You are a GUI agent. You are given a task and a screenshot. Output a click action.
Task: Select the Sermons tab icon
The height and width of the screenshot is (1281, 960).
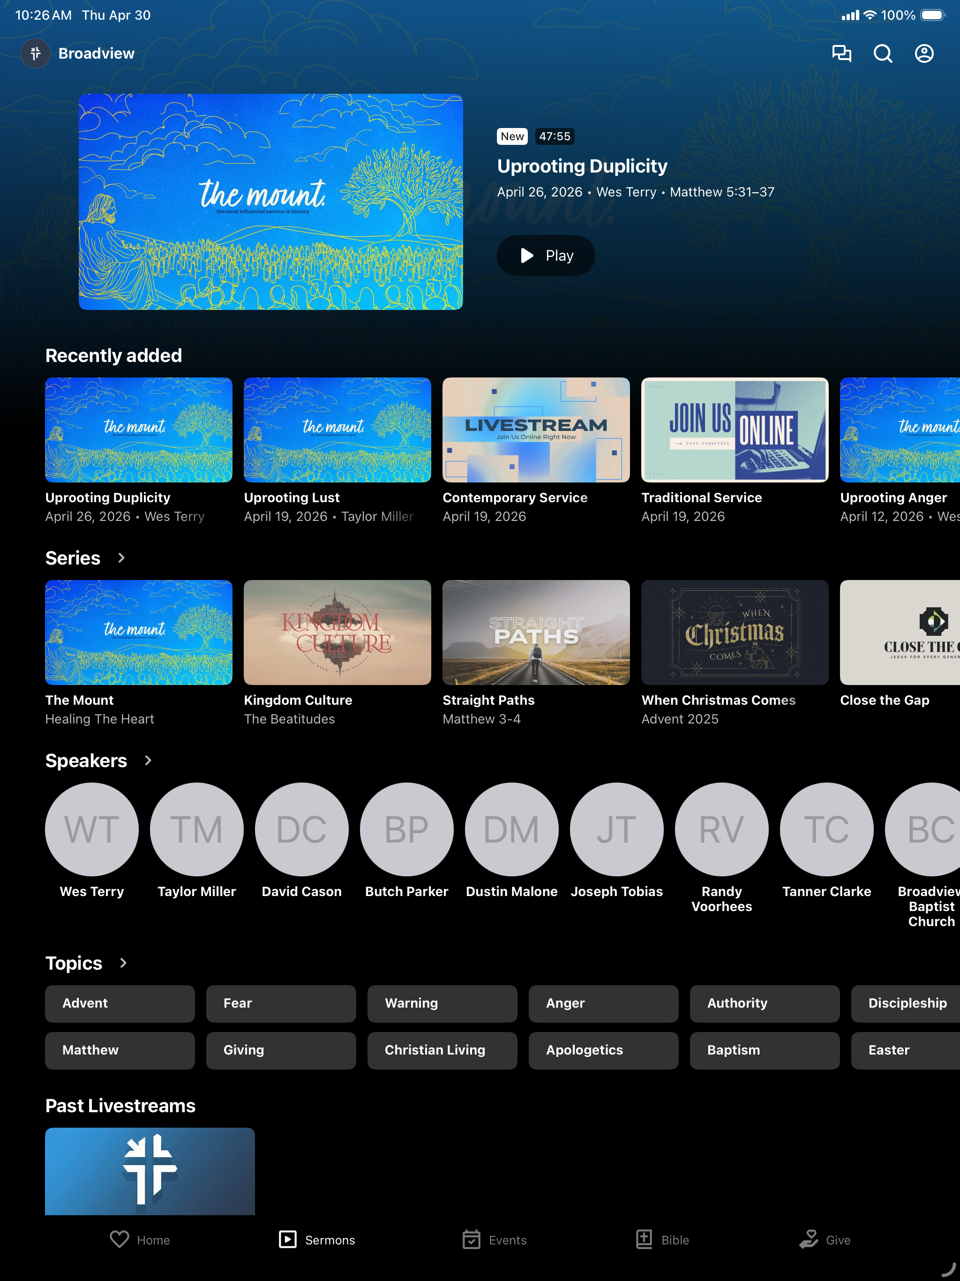[x=287, y=1239]
